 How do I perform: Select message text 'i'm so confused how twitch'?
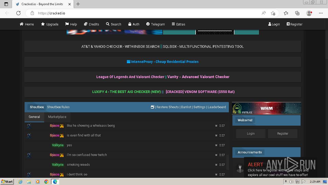[x=87, y=155]
